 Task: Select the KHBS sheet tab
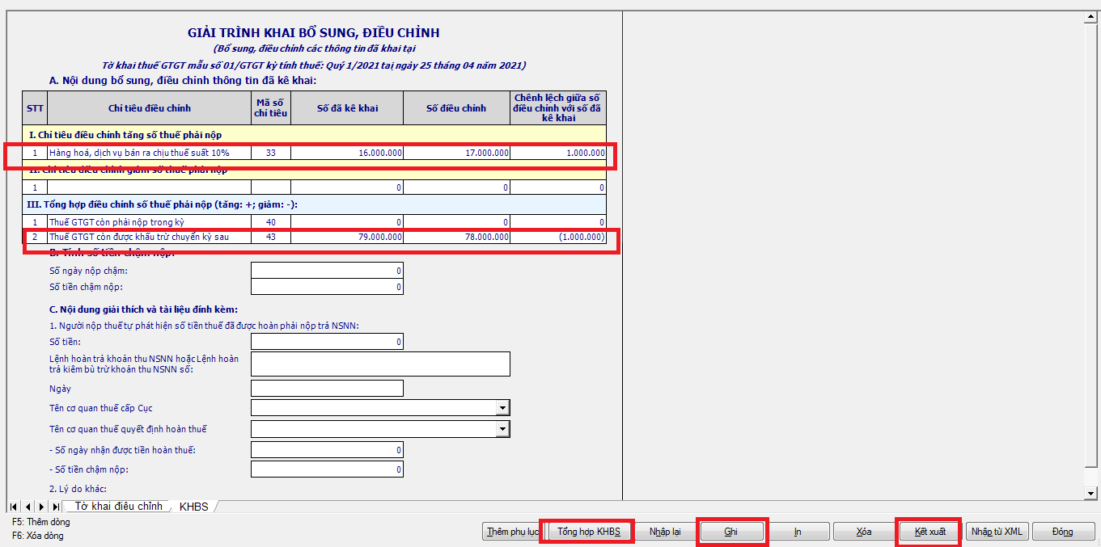(x=193, y=507)
